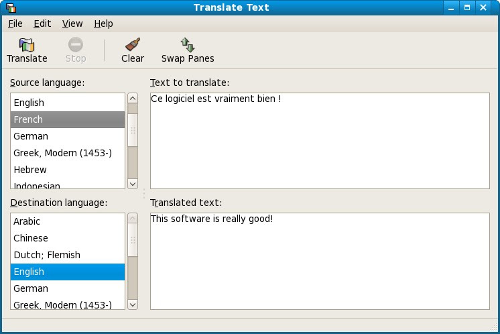Click the destination list scroll-up arrow
Viewport: 500px width, 334px height.
pyautogui.click(x=133, y=218)
